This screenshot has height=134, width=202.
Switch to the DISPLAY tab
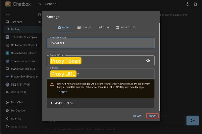tap(85, 27)
